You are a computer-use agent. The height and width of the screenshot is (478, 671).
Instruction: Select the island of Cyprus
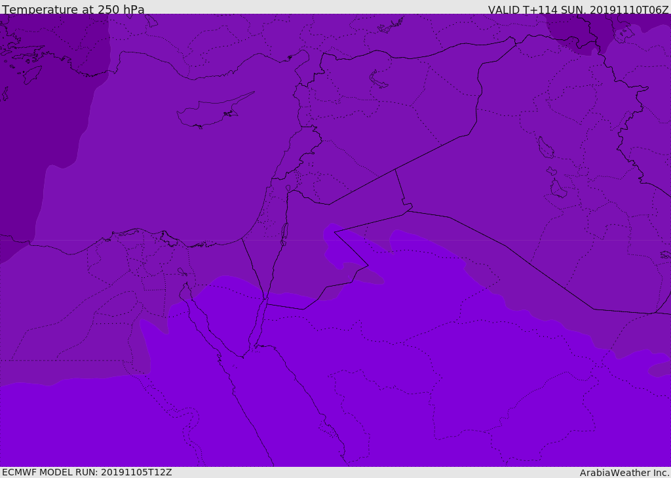coord(214,111)
